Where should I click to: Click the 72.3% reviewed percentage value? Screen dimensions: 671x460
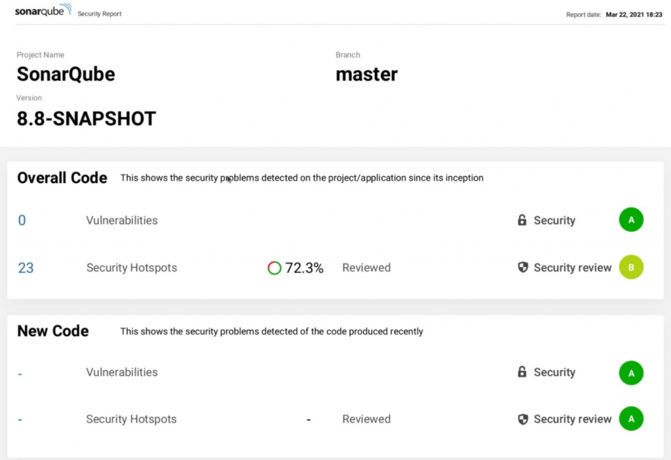[304, 268]
